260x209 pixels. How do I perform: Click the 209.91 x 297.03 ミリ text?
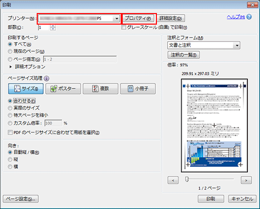(x=200, y=73)
